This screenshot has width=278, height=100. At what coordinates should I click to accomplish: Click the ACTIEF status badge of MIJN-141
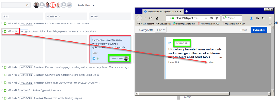[24, 31]
